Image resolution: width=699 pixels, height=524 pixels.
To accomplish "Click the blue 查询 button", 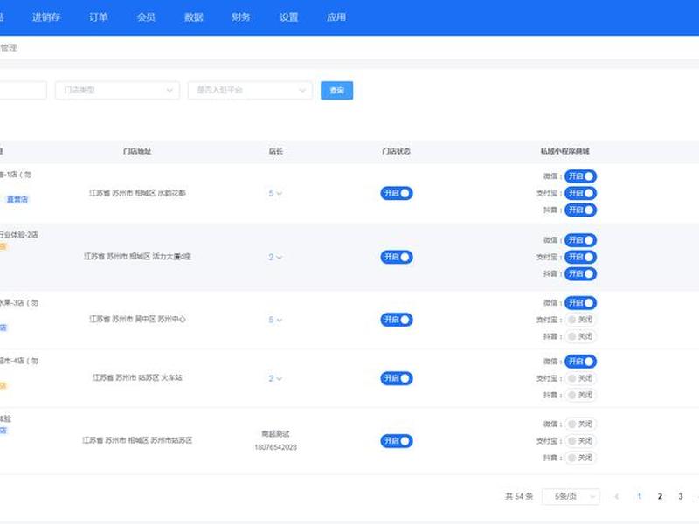I will click(x=337, y=91).
